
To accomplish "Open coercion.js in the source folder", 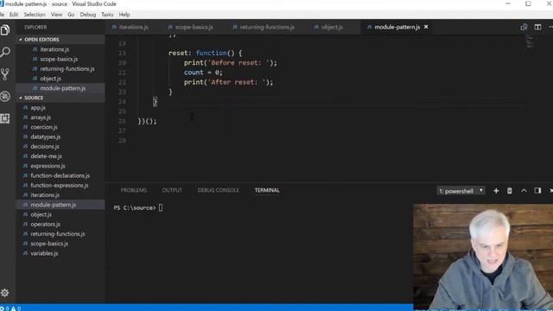I will tap(60, 127).
